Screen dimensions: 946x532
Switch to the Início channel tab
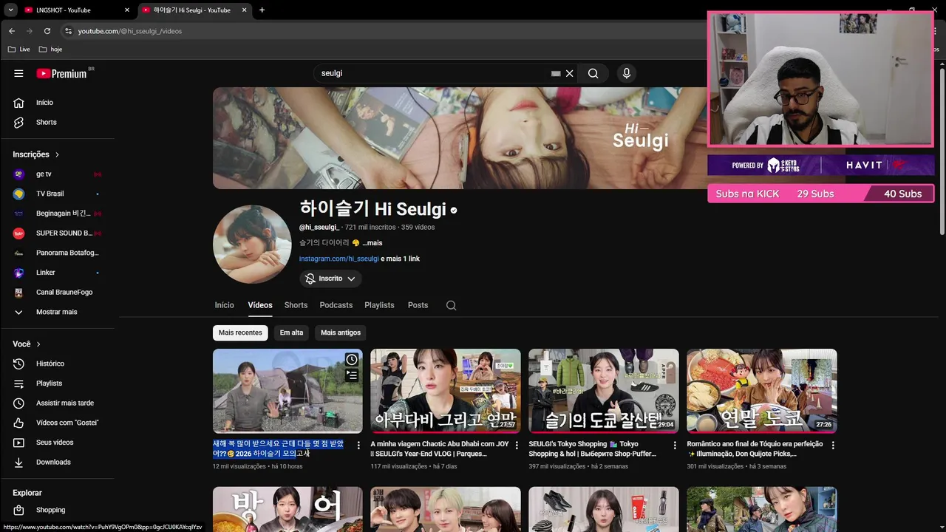(x=224, y=305)
